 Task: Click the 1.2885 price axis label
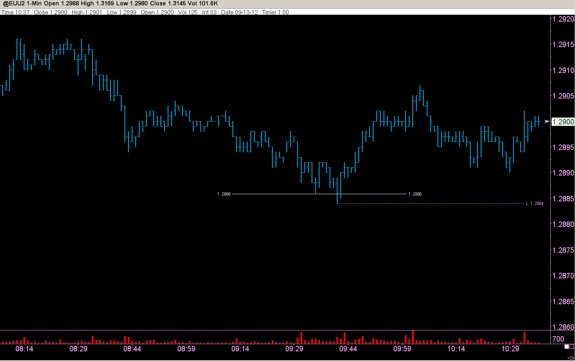[563, 199]
